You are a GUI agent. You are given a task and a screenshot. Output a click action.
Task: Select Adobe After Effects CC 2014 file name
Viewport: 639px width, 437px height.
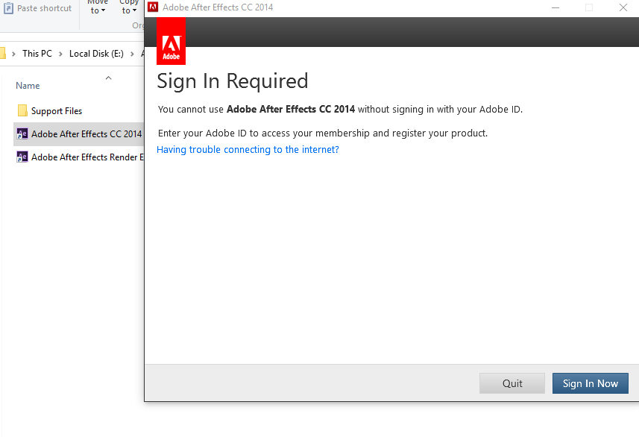click(86, 133)
